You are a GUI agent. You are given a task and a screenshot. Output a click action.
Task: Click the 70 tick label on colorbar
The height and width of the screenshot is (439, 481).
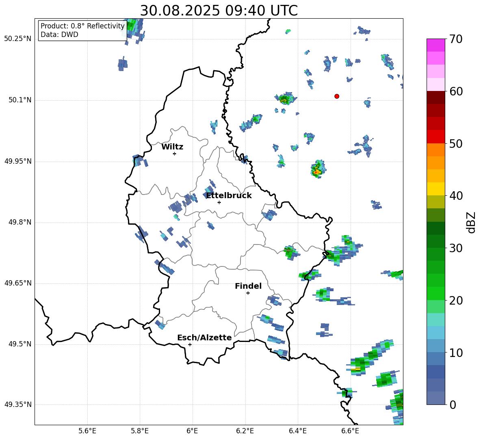455,39
